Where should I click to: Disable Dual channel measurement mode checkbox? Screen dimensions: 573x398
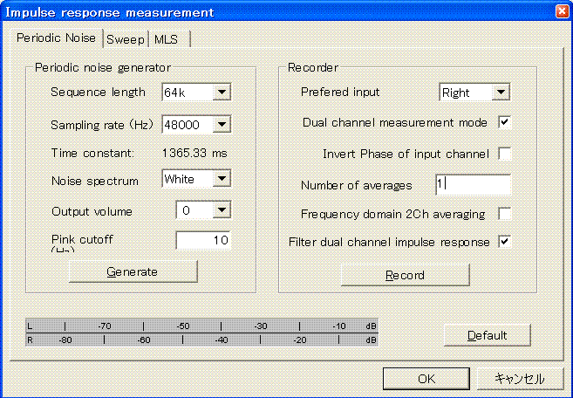click(504, 122)
